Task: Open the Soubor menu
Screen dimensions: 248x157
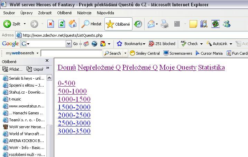Action: [x=9, y=13]
